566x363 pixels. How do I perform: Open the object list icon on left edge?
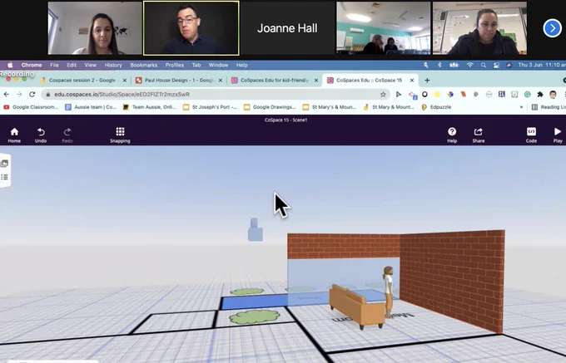[x=5, y=177]
